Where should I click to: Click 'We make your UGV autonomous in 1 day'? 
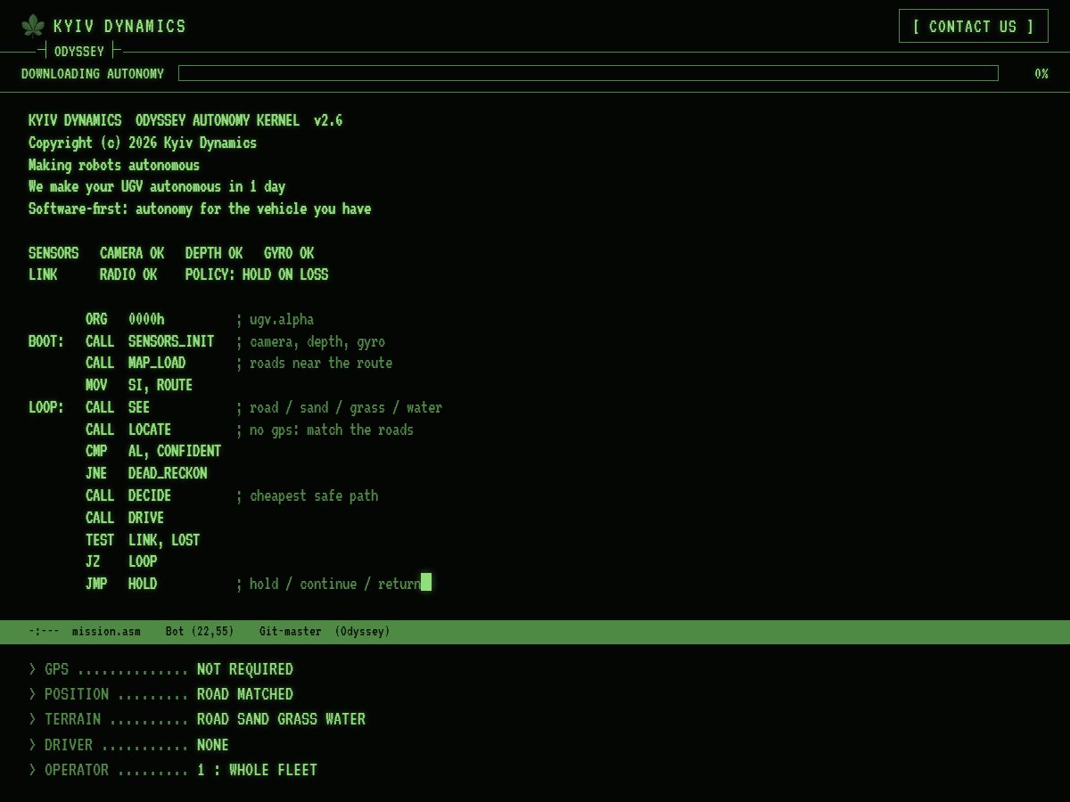[x=157, y=186]
